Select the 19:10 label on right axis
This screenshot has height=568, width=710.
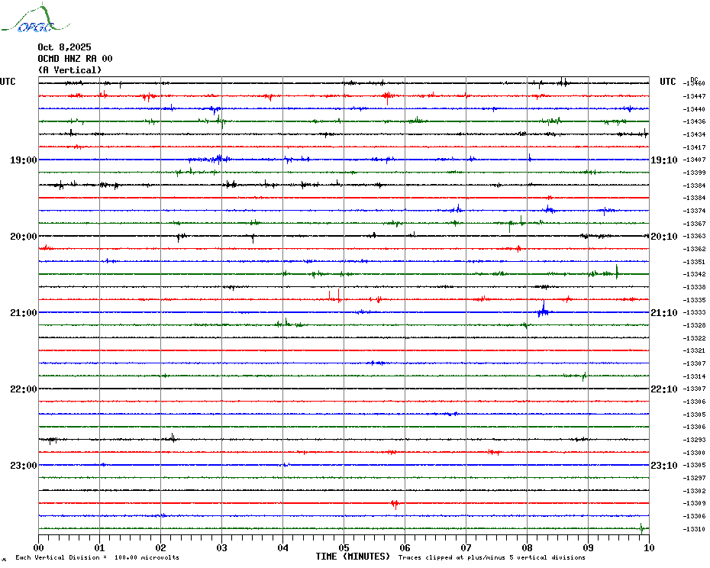coord(663,160)
